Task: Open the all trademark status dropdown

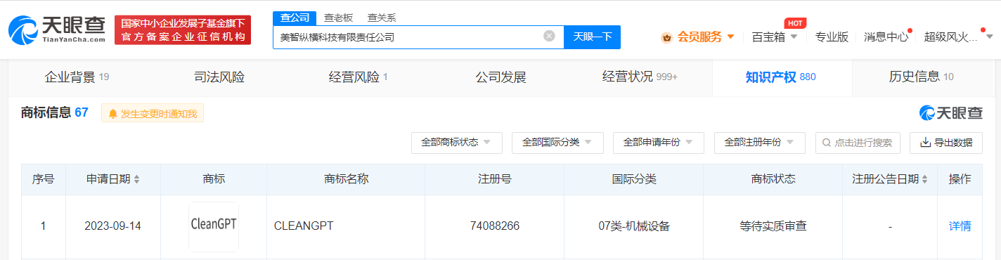Action: point(457,143)
